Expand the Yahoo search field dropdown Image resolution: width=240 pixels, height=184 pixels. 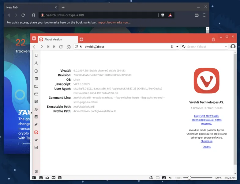(x=226, y=47)
